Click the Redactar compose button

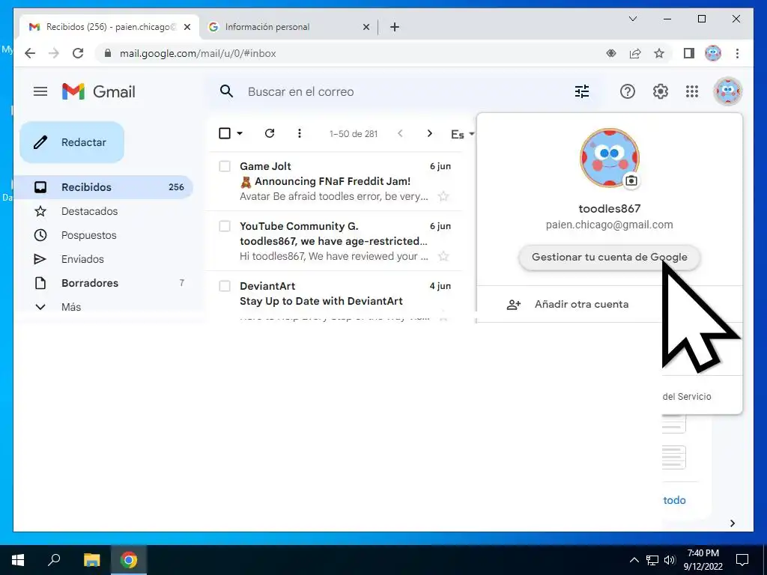click(72, 142)
